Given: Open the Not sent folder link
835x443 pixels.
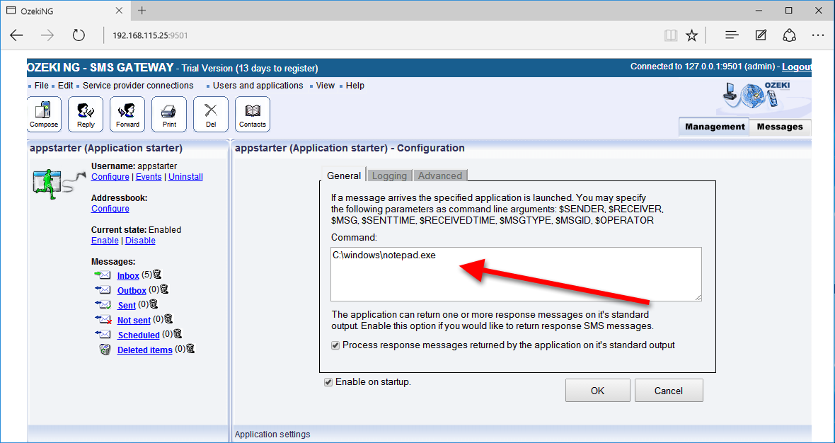Looking at the screenshot, I should 134,321.
